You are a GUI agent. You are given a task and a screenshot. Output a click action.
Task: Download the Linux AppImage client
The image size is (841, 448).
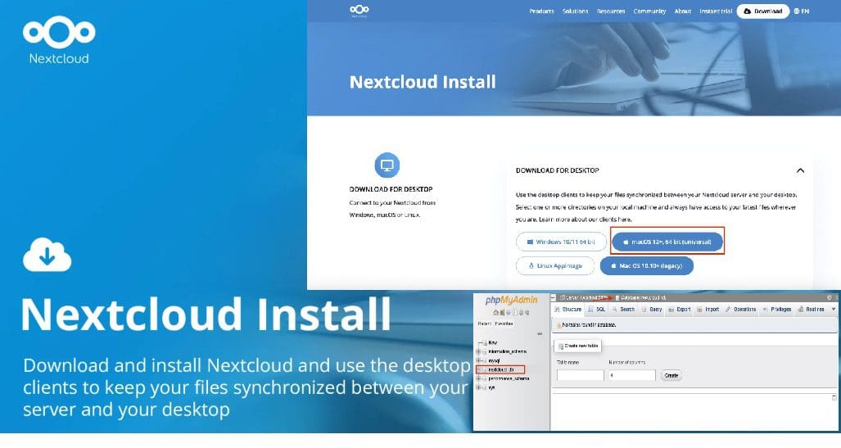[555, 265]
